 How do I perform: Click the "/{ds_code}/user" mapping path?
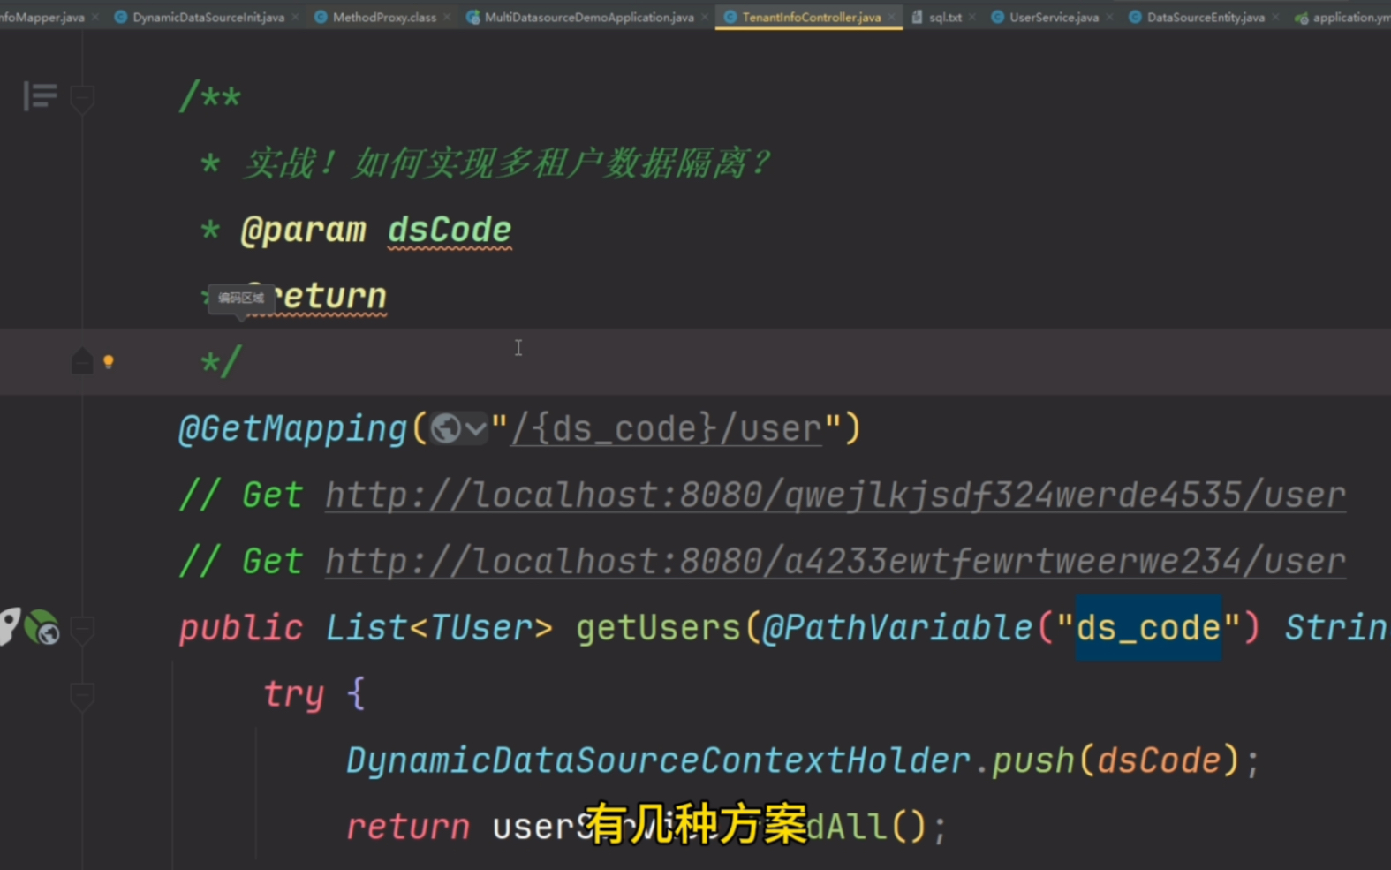pos(666,429)
